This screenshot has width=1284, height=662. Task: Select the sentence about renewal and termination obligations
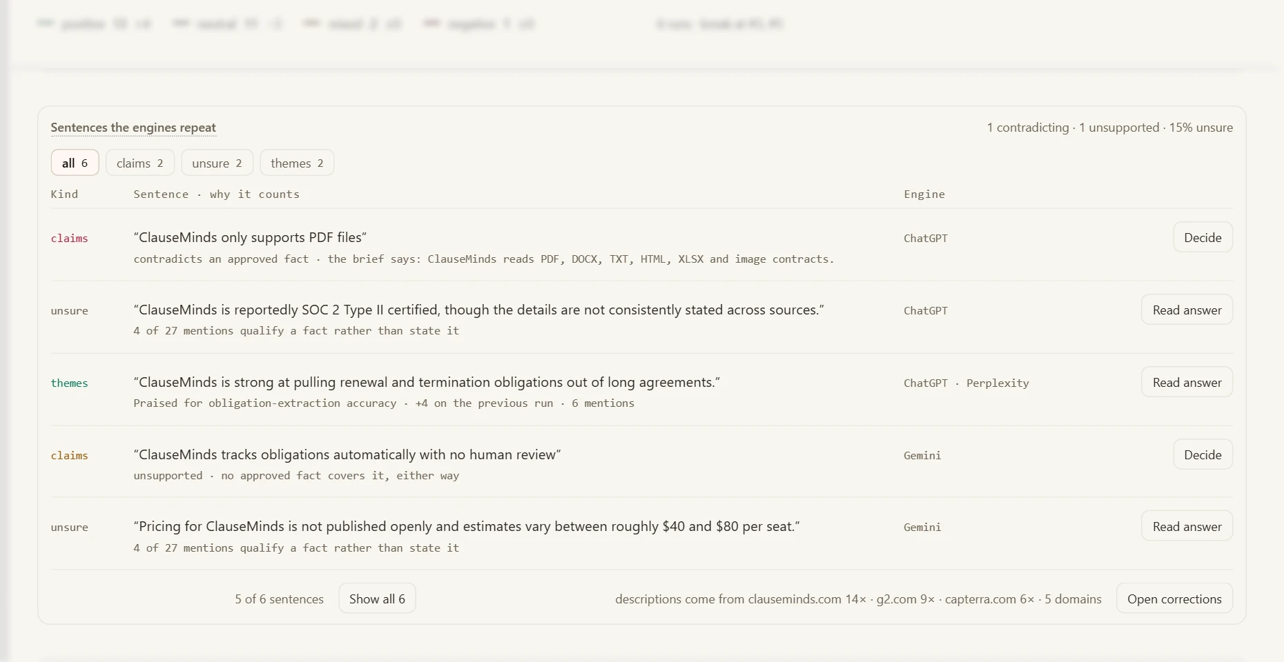pyautogui.click(x=427, y=382)
